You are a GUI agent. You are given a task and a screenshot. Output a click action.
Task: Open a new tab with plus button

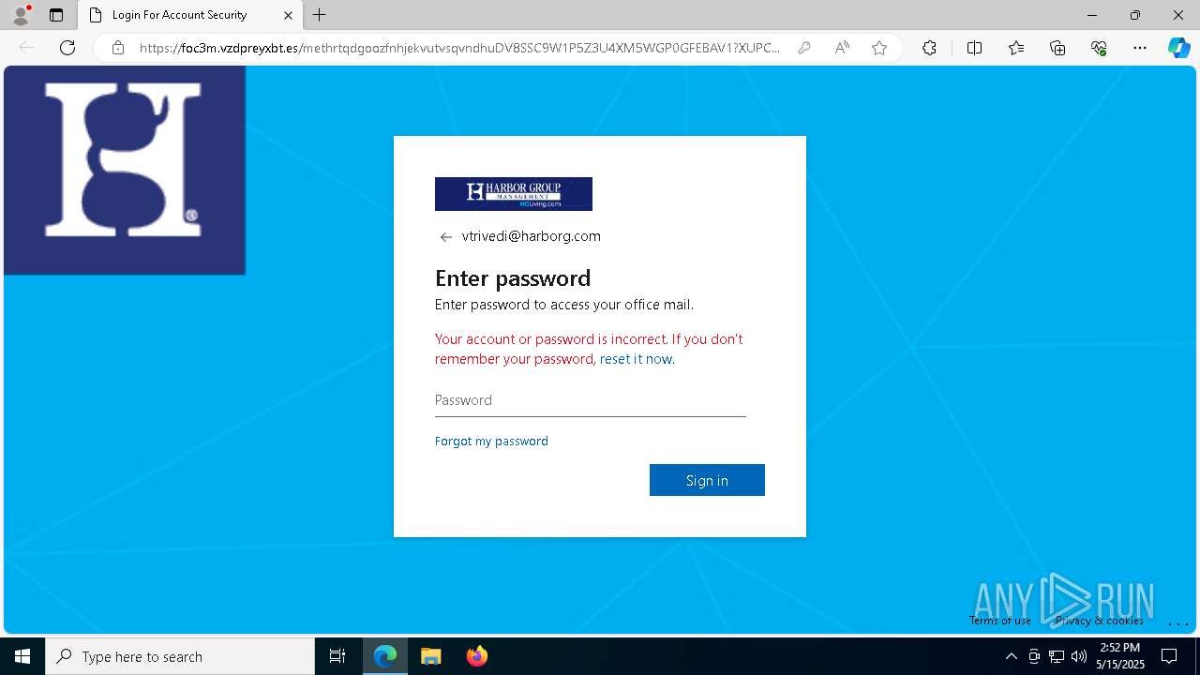pyautogui.click(x=320, y=15)
